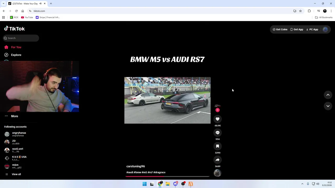Like the BMW M5 vs Audi RS7 video
The image size is (335, 188).
click(217, 119)
